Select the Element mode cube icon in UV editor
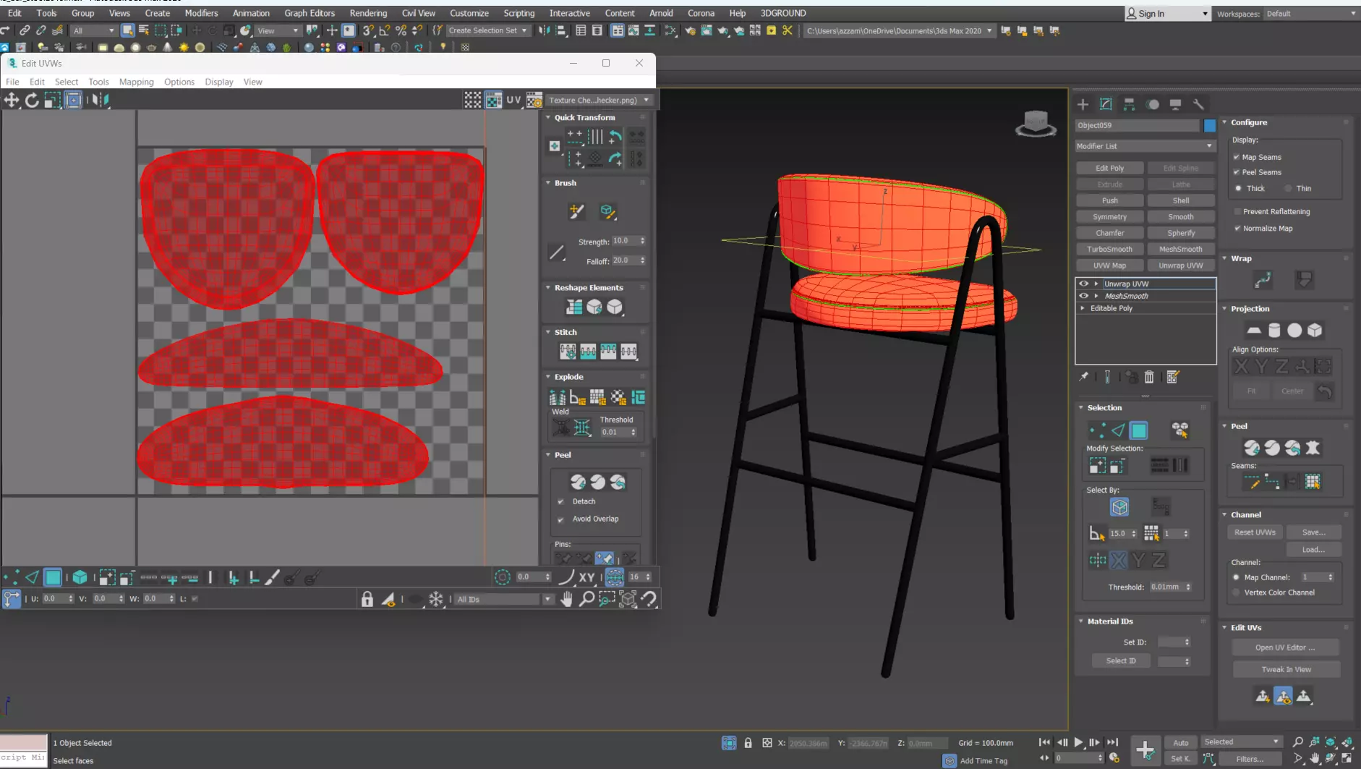 (x=80, y=577)
